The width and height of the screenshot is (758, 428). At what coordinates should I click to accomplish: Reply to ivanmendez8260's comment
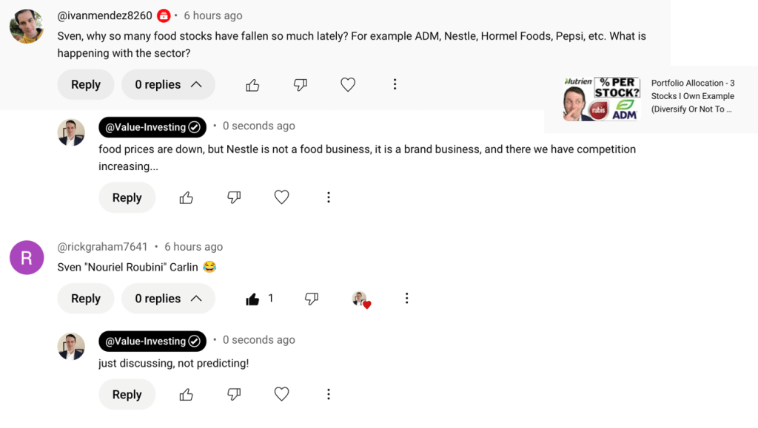click(86, 85)
